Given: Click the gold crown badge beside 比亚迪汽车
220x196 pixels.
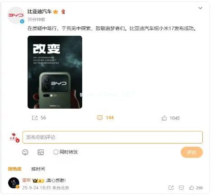Looking at the screenshot, I should 56,12.
